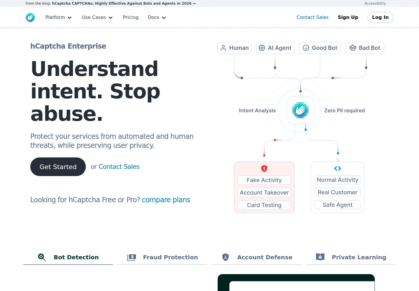Viewport: 419px width, 291px height.
Task: Click the hCaptcha logo in the navbar
Action: (30, 17)
